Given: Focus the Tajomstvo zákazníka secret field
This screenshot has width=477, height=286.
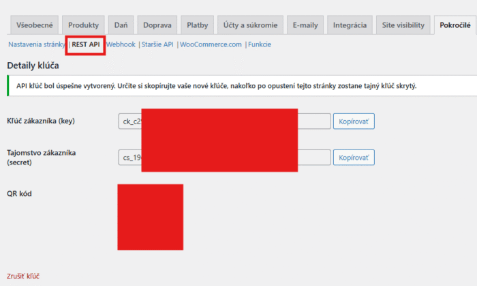Looking at the screenshot, I should 224,158.
